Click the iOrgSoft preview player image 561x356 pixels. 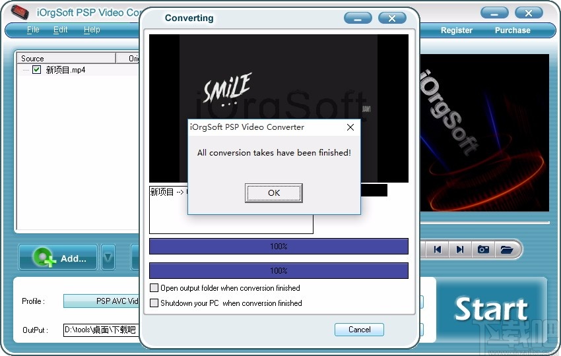(x=484, y=133)
